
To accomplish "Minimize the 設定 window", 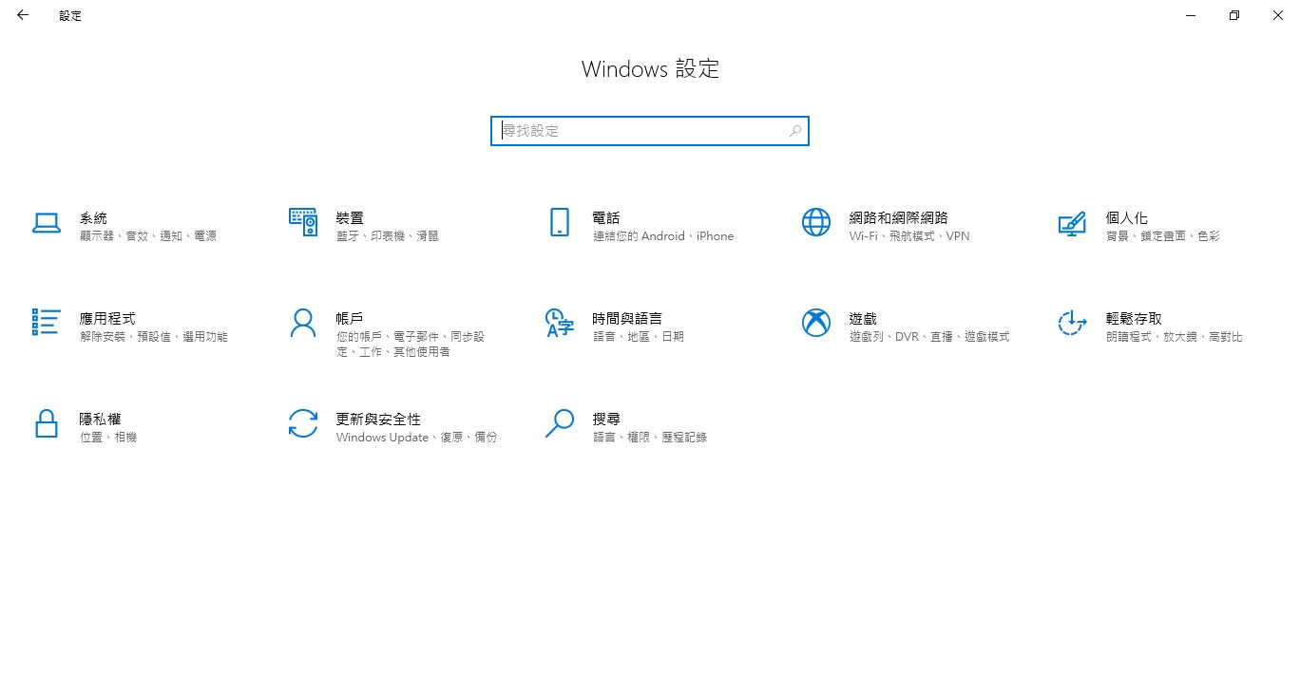I will (1191, 15).
